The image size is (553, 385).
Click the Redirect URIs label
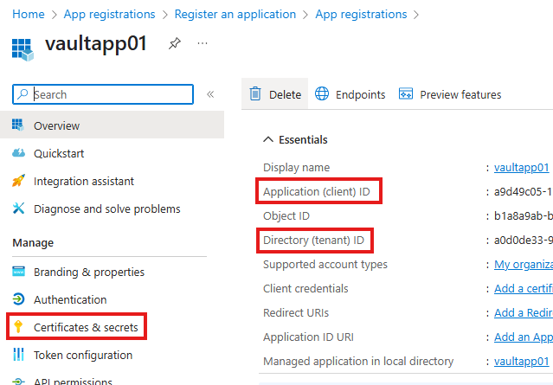tap(296, 312)
